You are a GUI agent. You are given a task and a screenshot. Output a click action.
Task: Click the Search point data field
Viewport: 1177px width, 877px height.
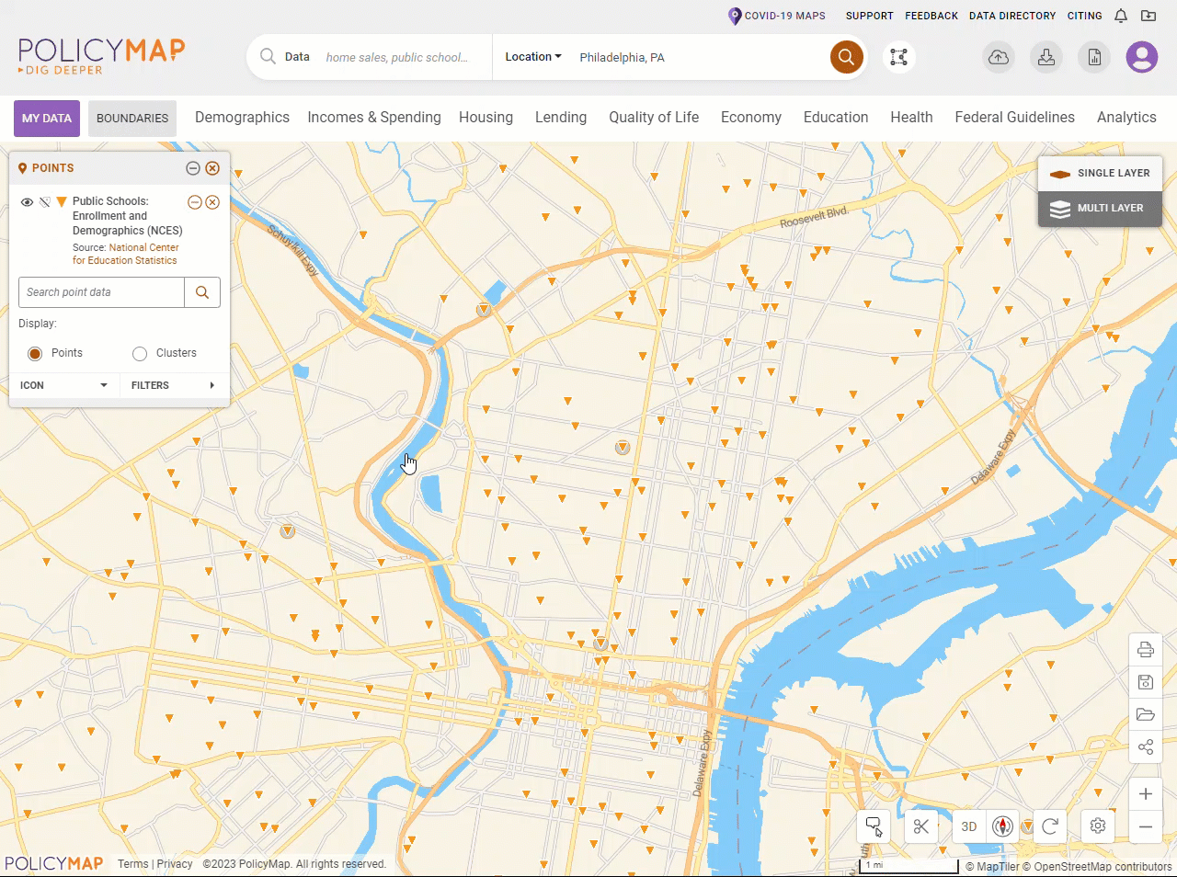click(x=101, y=292)
